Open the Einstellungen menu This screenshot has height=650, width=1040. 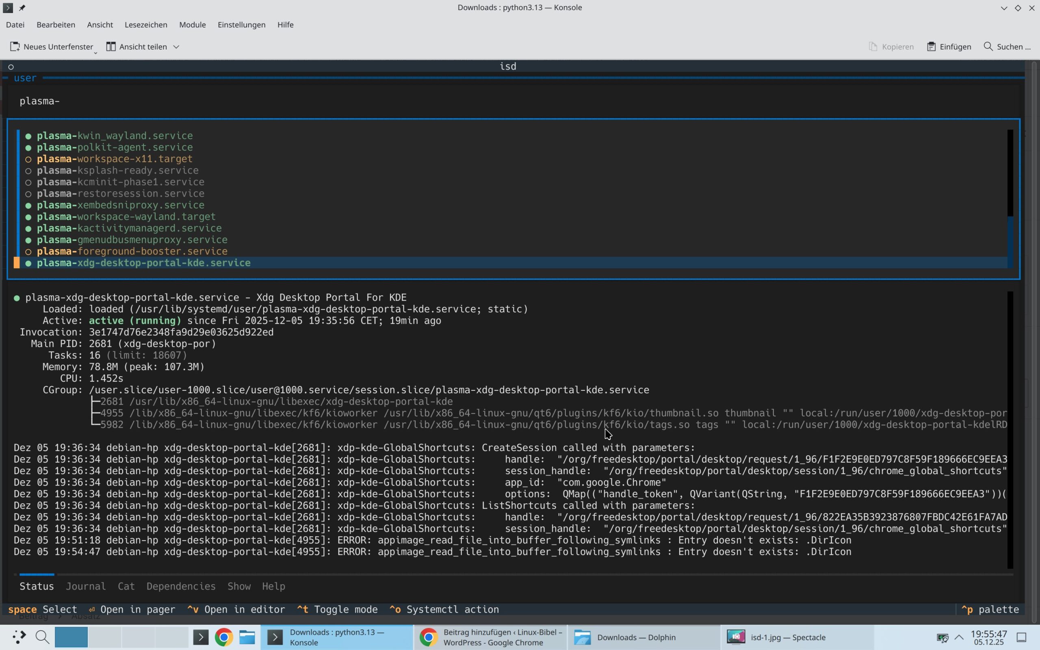[241, 24]
